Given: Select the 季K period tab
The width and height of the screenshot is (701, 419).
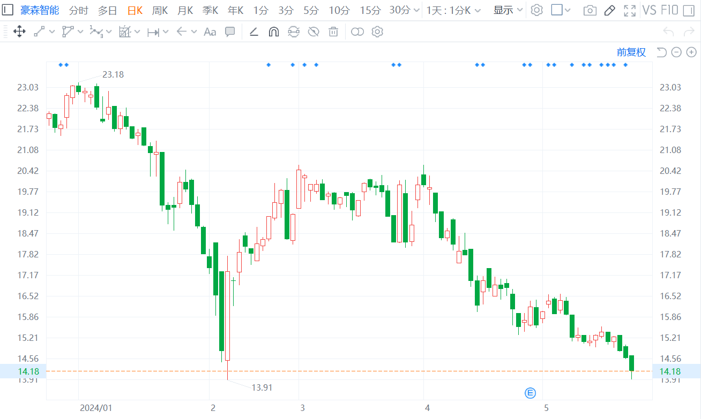Looking at the screenshot, I should click(x=210, y=10).
